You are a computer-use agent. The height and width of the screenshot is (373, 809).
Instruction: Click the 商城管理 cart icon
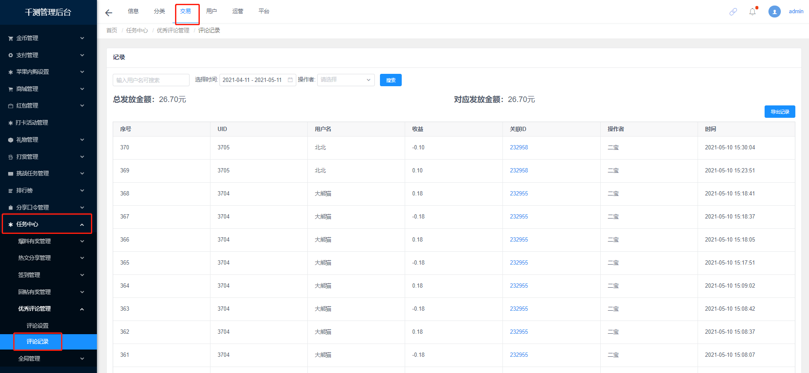tap(11, 89)
